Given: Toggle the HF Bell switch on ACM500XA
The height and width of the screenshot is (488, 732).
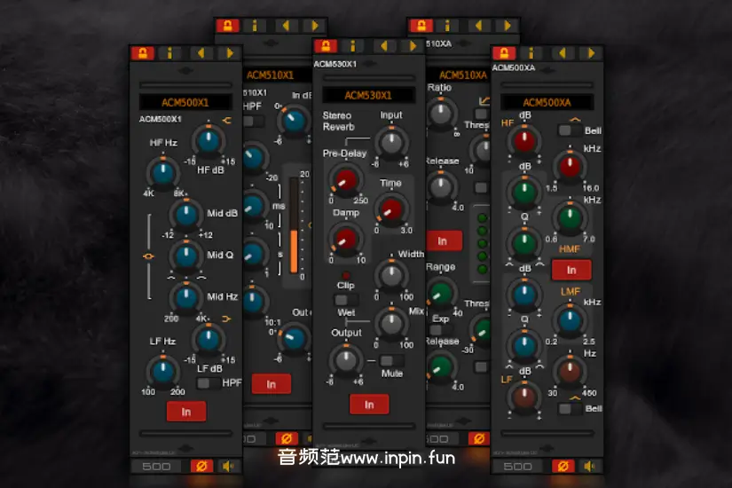Looking at the screenshot, I should [x=570, y=130].
